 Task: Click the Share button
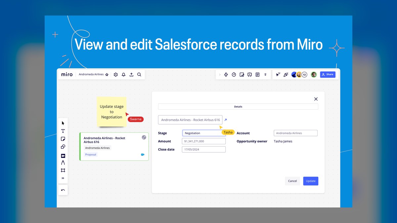328,75
